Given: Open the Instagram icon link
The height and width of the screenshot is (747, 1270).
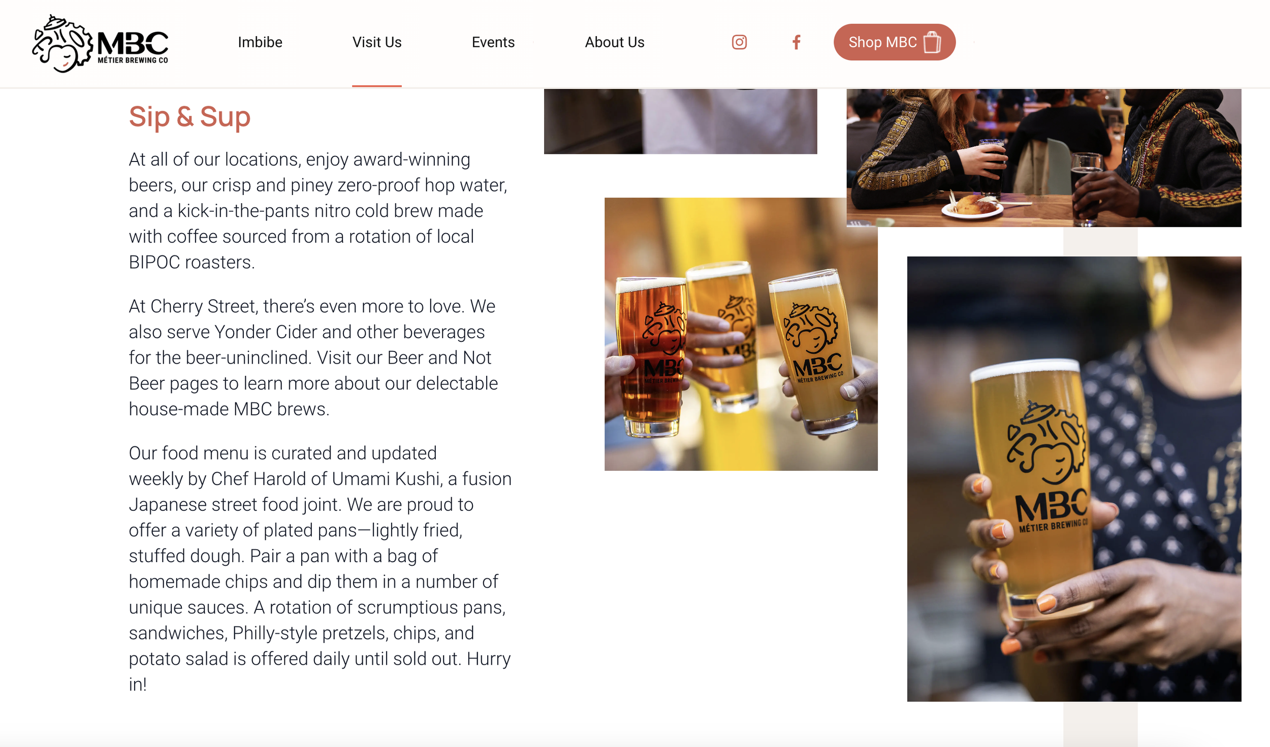Looking at the screenshot, I should coord(739,42).
